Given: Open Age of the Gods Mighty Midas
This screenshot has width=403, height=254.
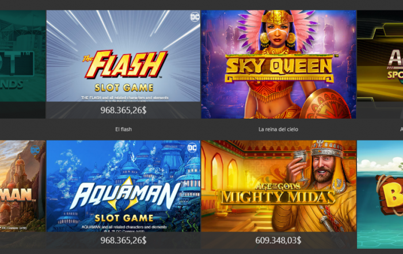Looking at the screenshot, I should [x=279, y=194].
